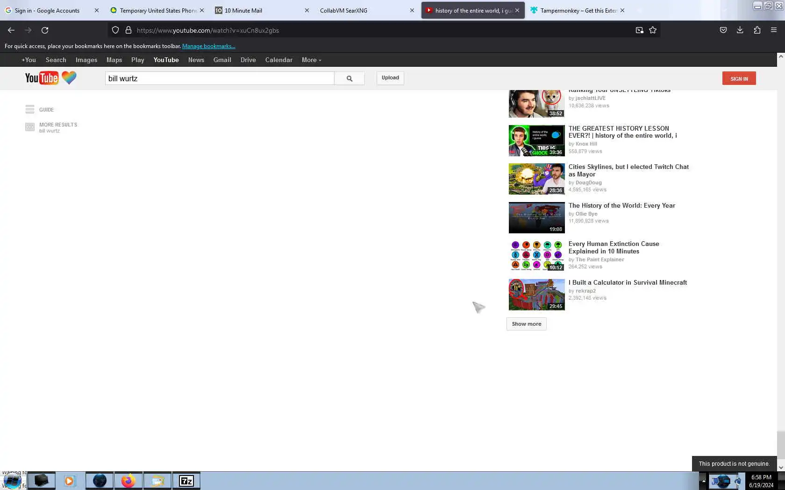
Task: Open the Windows Start orb
Action: tap(12, 481)
